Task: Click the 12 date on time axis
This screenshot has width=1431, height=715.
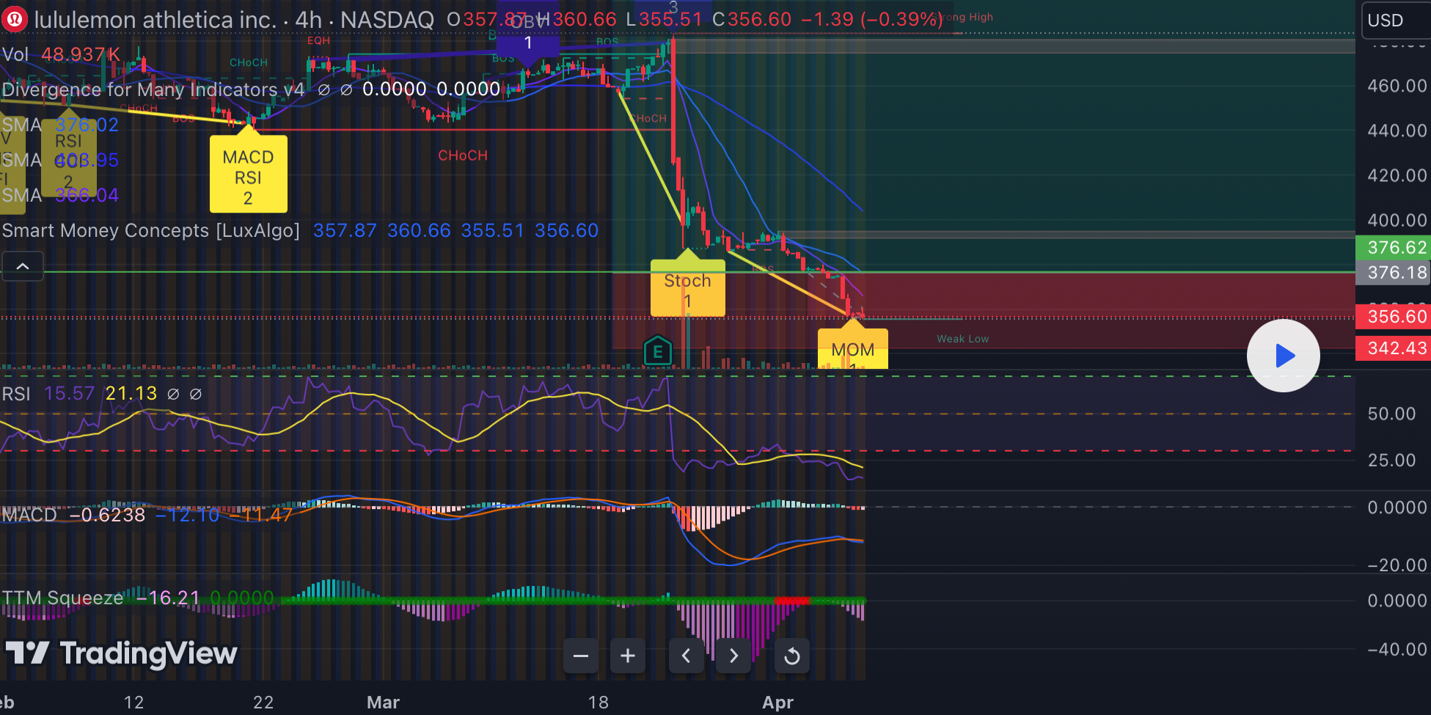Action: pyautogui.click(x=133, y=703)
